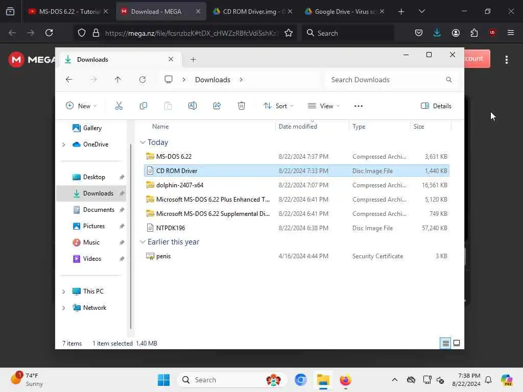The image size is (523, 392).
Task: Click the Windows taskbar search box
Action: pyautogui.click(x=232, y=380)
